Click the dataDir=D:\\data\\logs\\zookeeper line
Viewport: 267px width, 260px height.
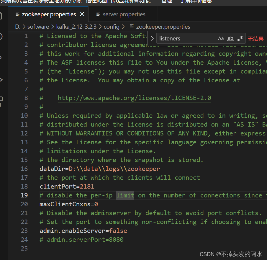coord(100,169)
